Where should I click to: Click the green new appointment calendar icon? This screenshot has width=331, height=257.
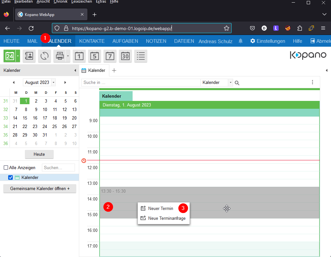coord(9,56)
